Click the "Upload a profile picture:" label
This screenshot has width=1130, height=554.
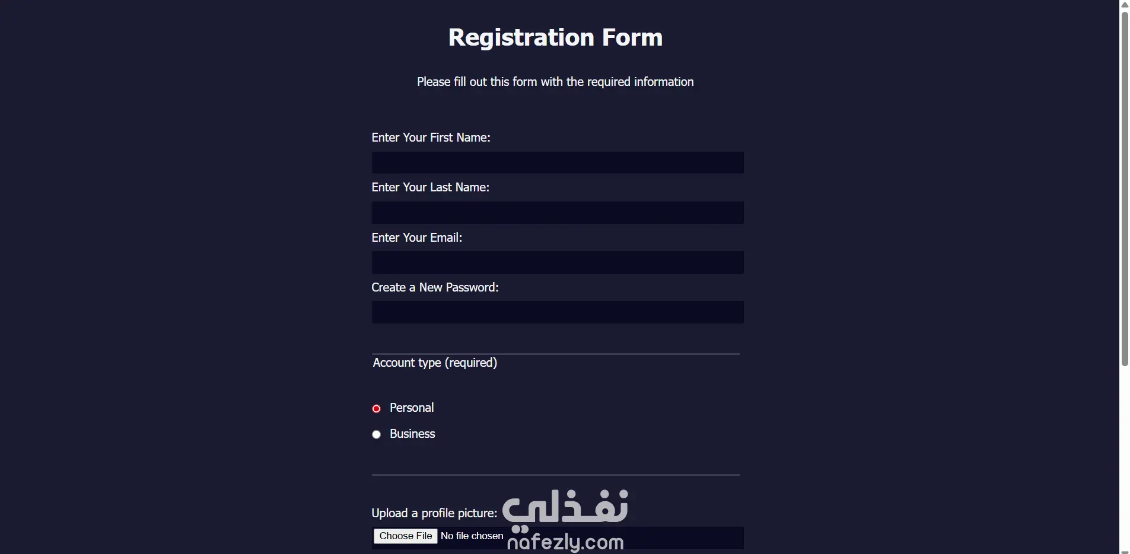[434, 513]
